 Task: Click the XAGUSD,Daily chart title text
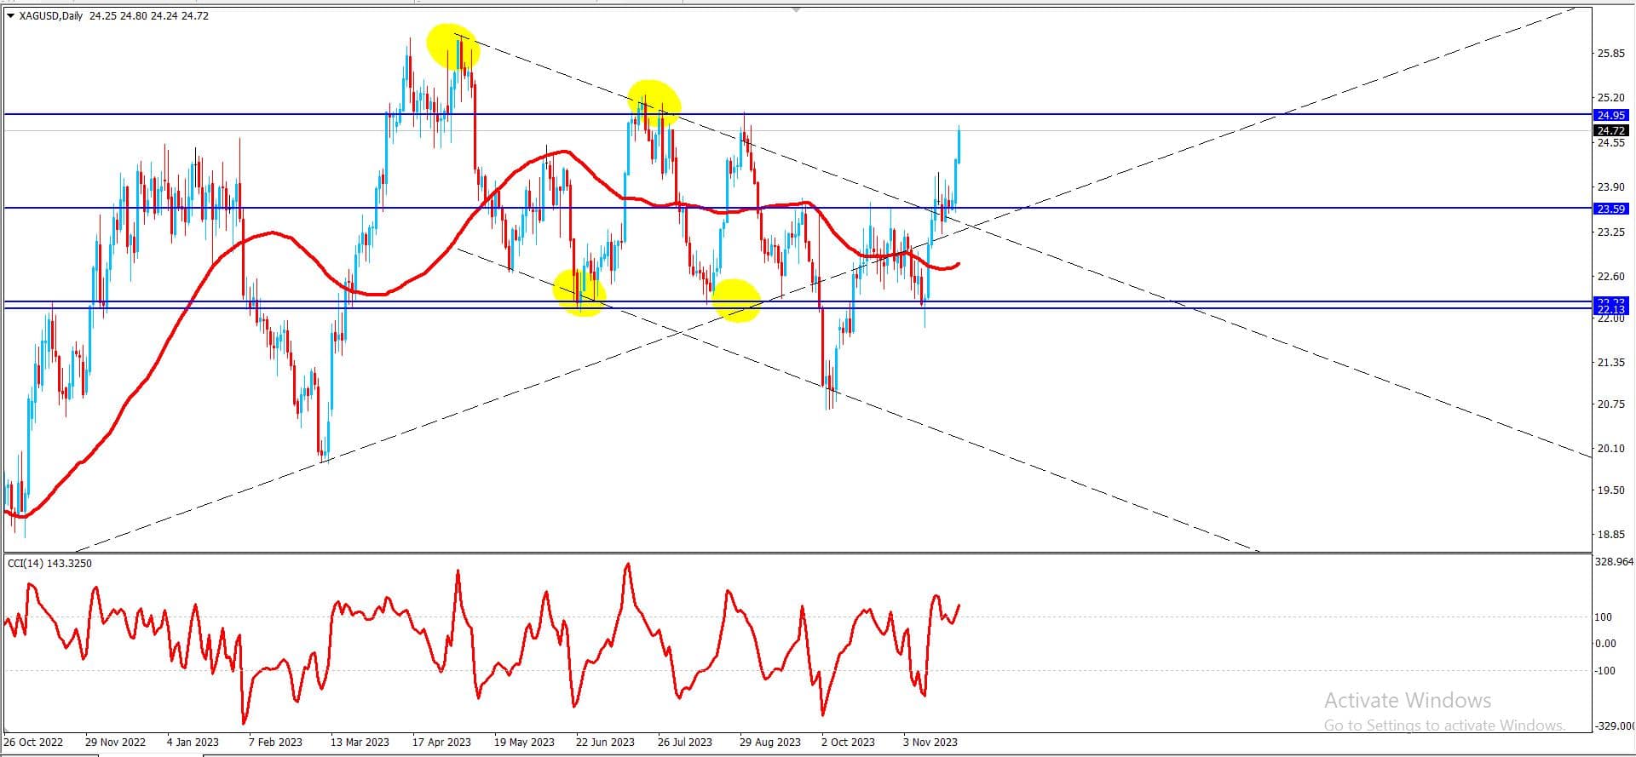[50, 15]
